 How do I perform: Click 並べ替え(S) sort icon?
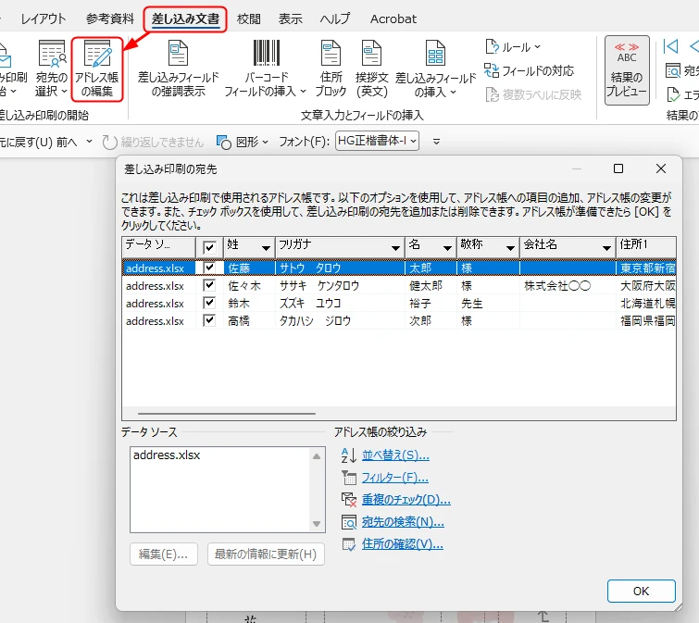(349, 455)
